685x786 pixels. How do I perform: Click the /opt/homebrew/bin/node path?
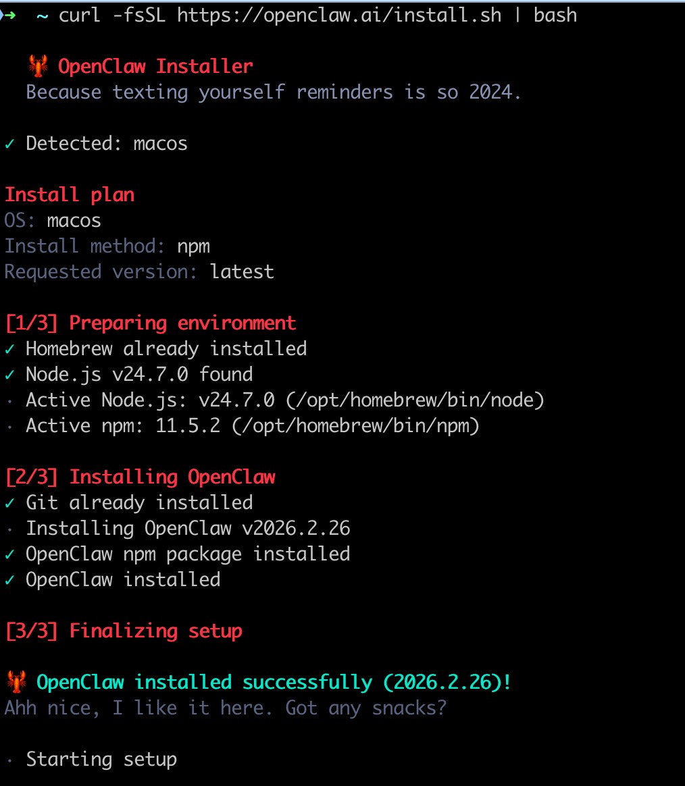[415, 400]
